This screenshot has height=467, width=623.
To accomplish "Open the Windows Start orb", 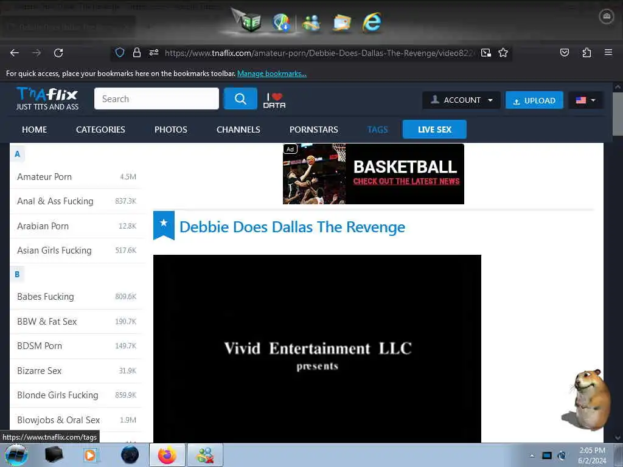I will 16,455.
